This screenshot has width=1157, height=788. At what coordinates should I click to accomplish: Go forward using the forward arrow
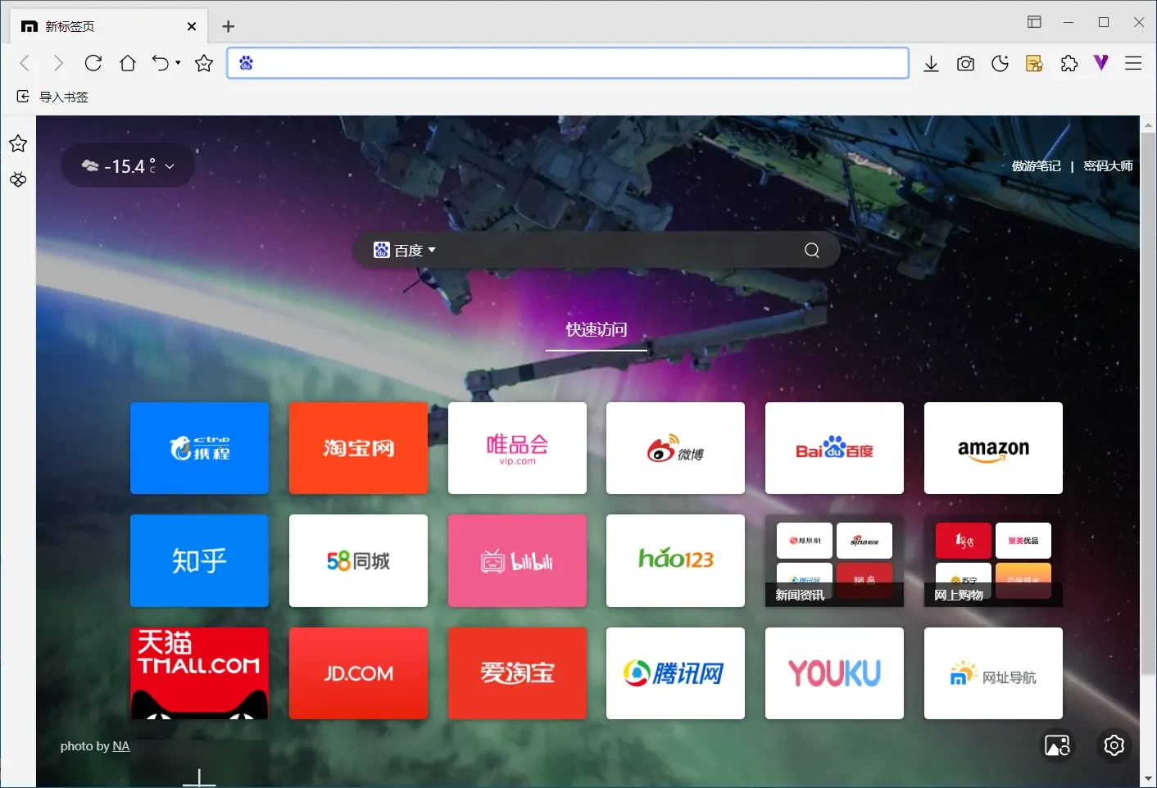pos(58,63)
